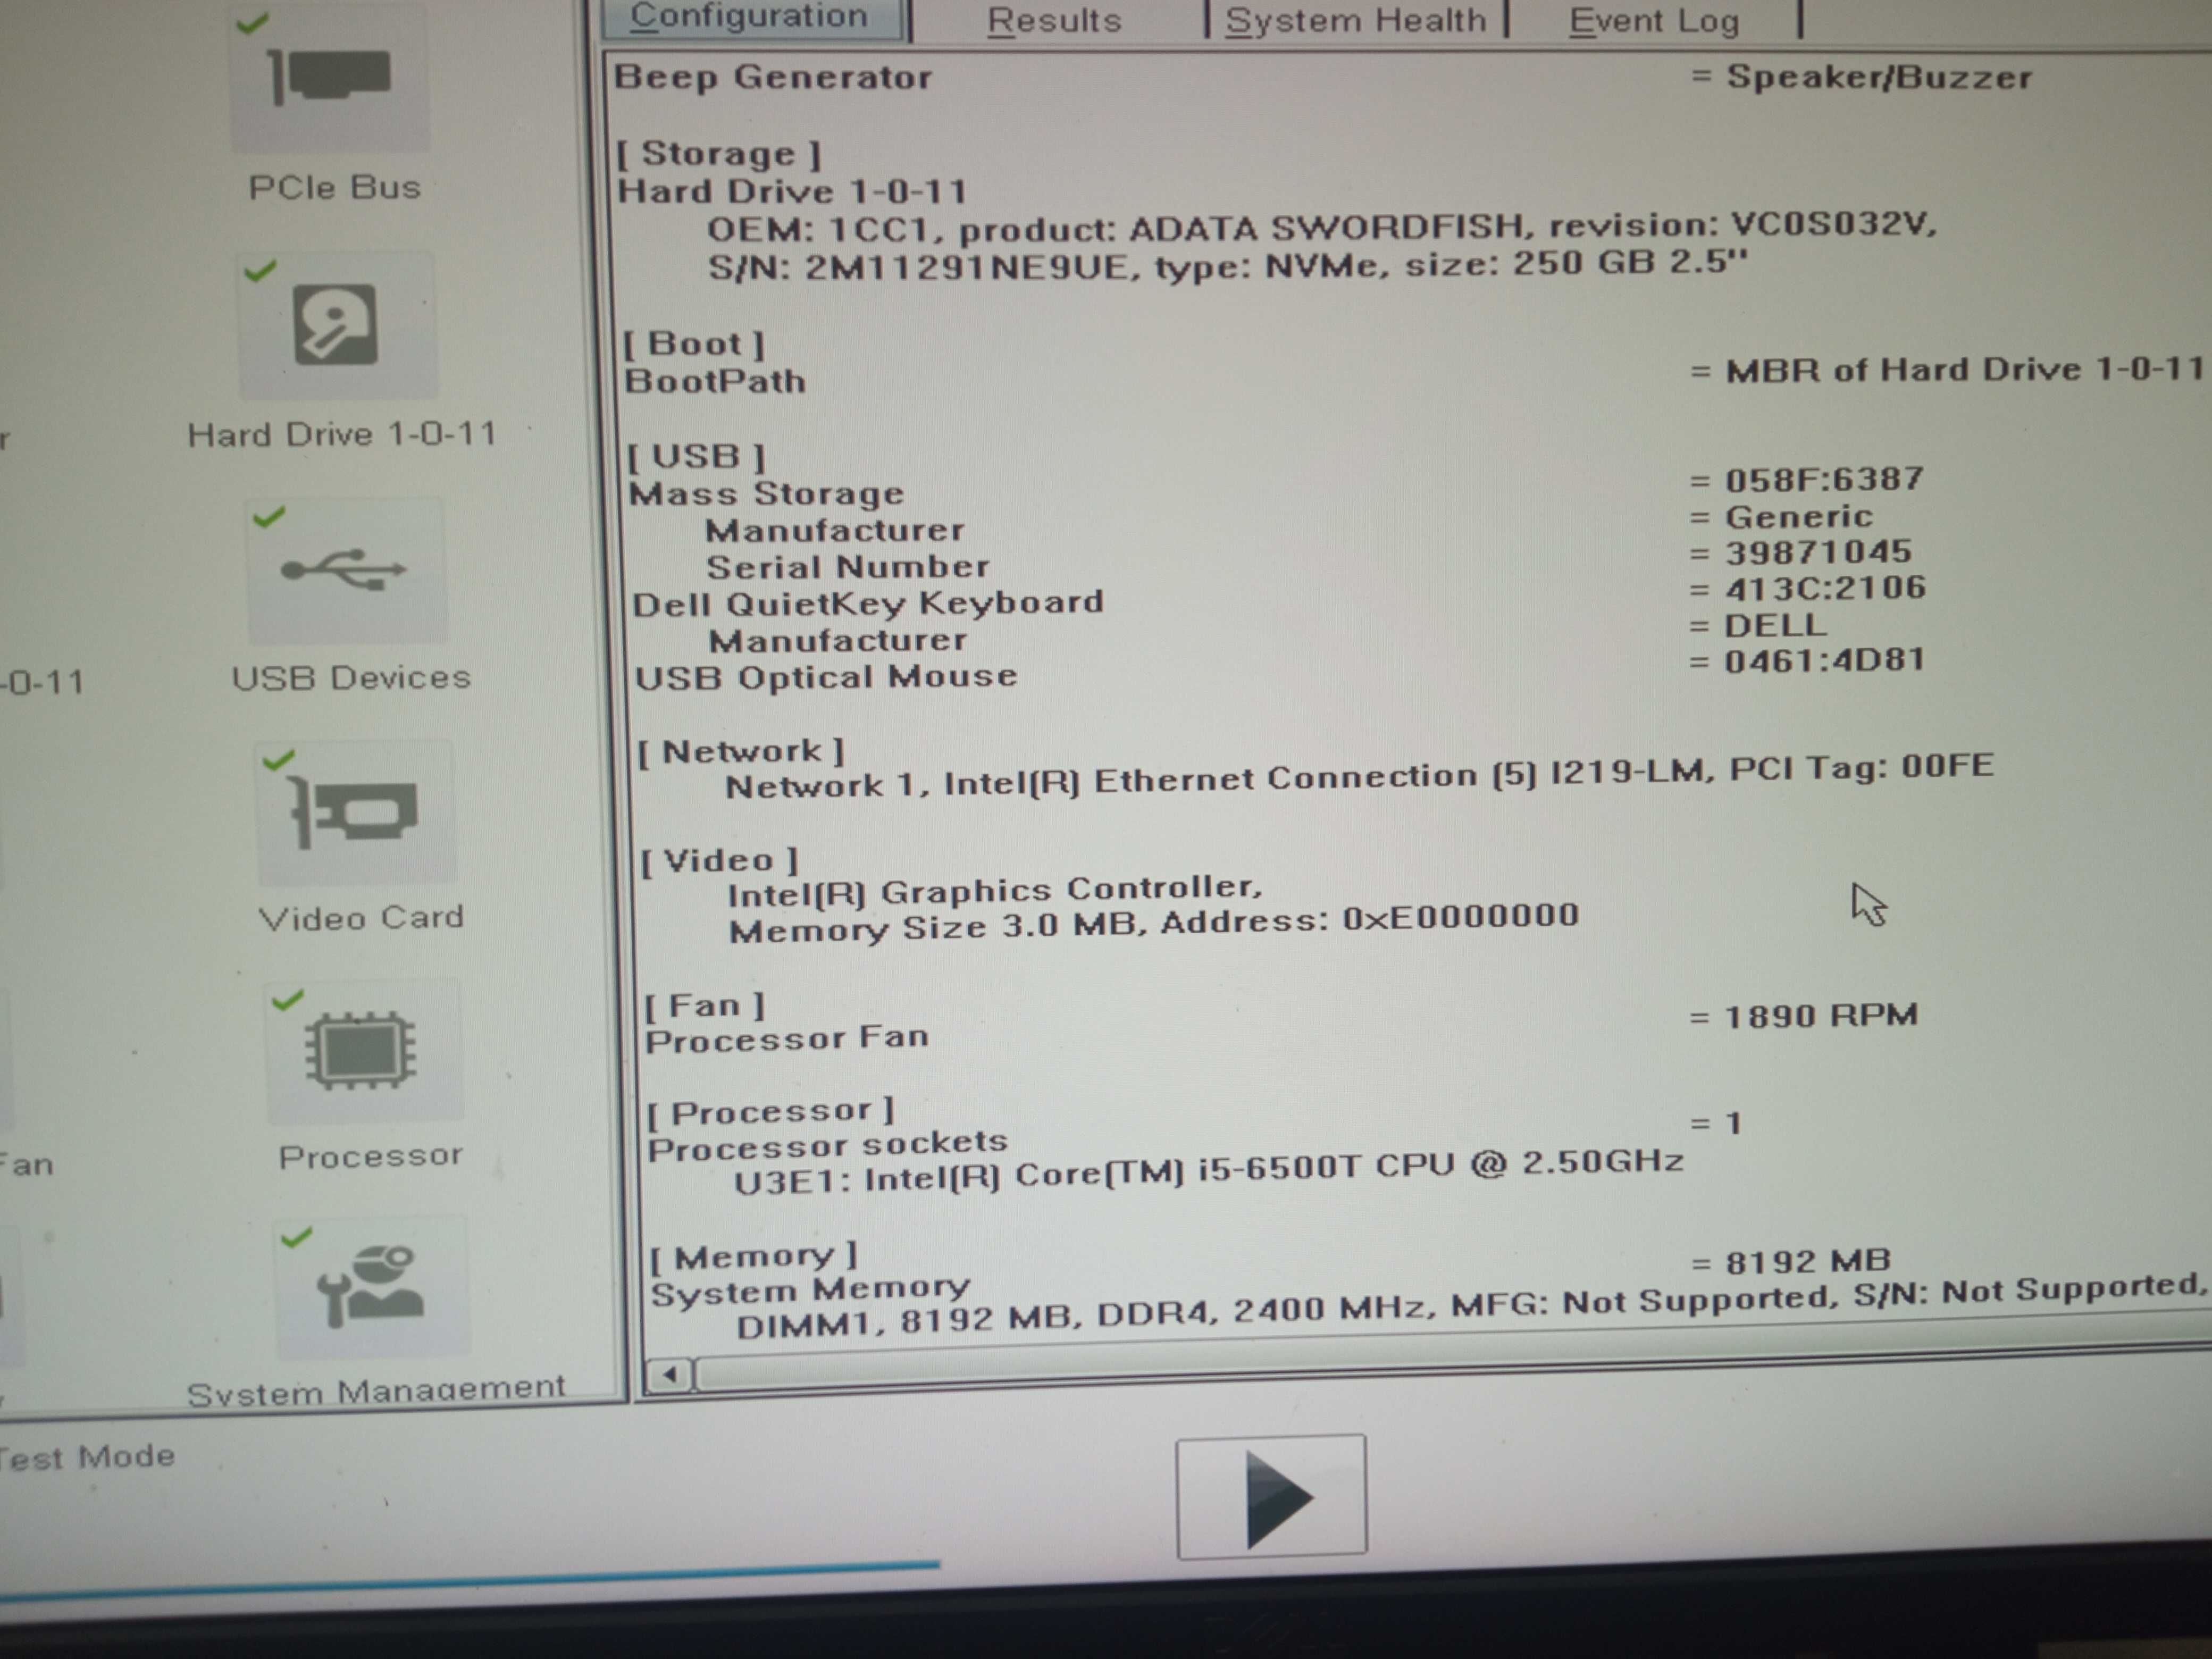
Task: Click the [ Fan ] section header
Action: coord(705,1006)
